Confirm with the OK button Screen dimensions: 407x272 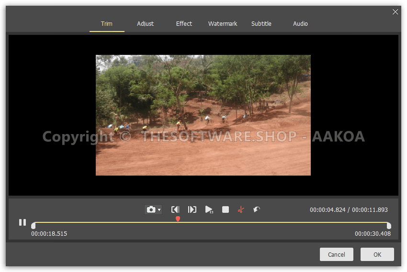pyautogui.click(x=377, y=254)
